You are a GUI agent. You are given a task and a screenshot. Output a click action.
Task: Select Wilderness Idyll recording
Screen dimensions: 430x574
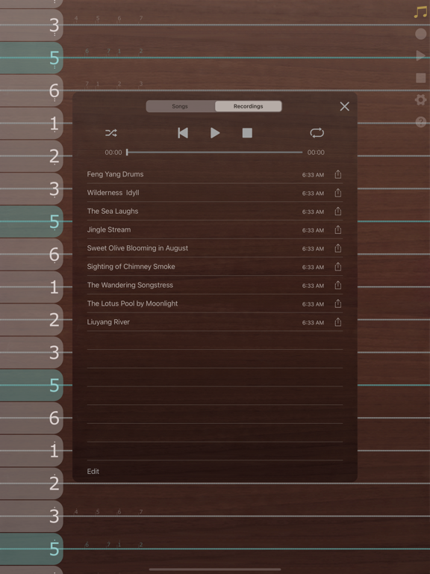[x=215, y=193]
